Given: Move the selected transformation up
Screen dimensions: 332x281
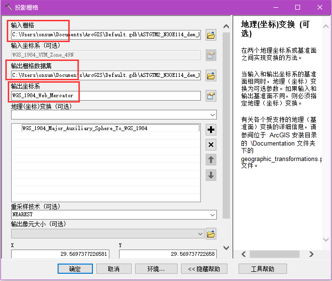Looking at the screenshot, I should [211, 160].
